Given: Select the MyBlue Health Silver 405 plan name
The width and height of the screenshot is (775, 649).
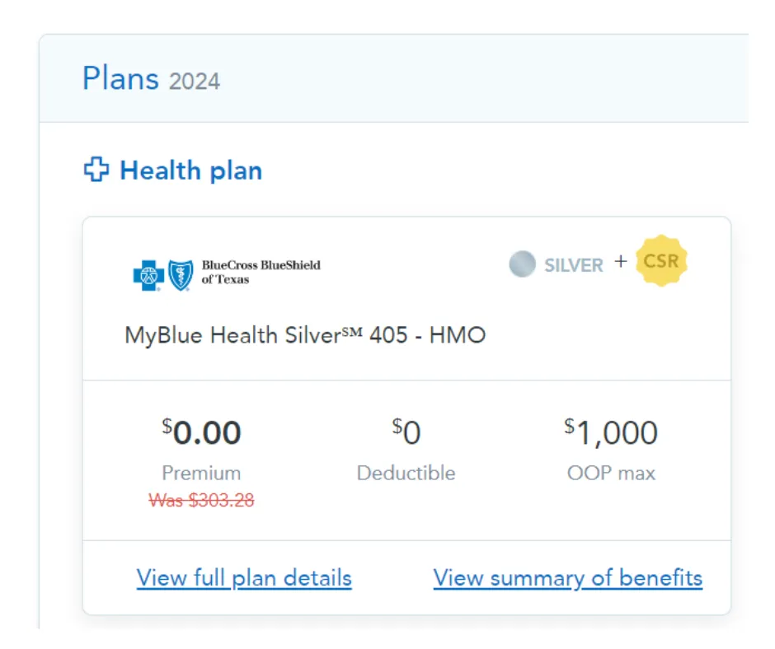Looking at the screenshot, I should click(305, 335).
